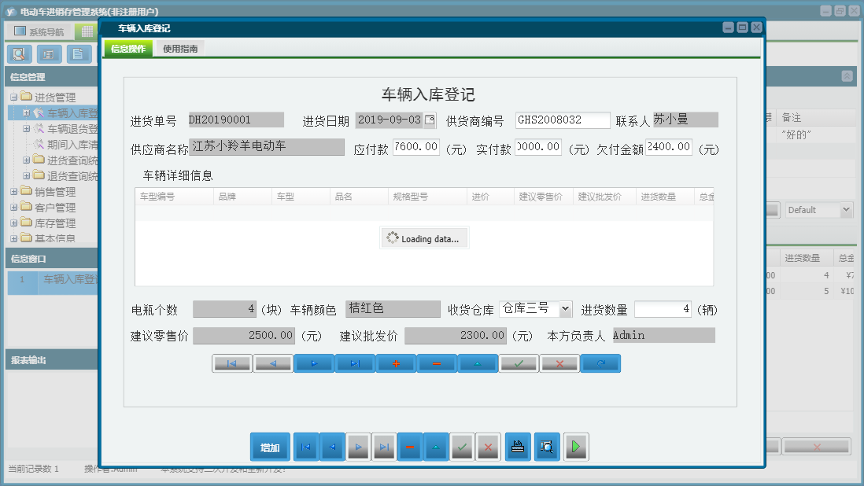Image resolution: width=864 pixels, height=486 pixels.
Task: Expand the 车辆退货登记 tree node
Action: (x=26, y=129)
